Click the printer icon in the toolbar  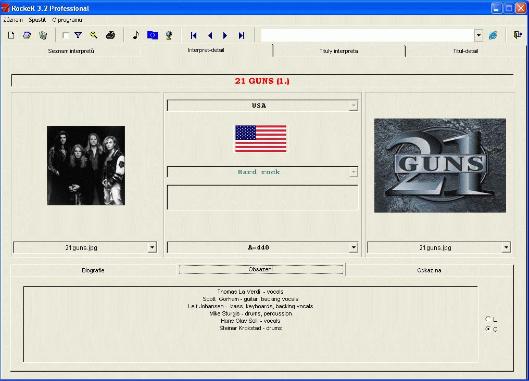pyautogui.click(x=110, y=35)
